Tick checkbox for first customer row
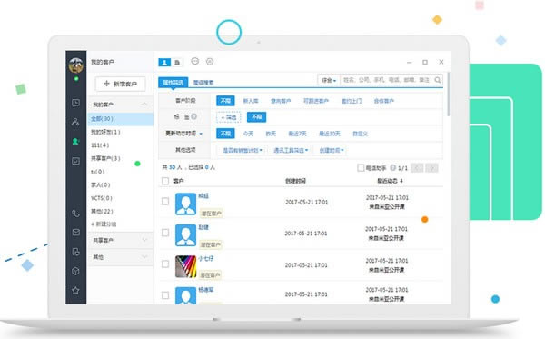This screenshot has height=339, width=545. [165, 202]
